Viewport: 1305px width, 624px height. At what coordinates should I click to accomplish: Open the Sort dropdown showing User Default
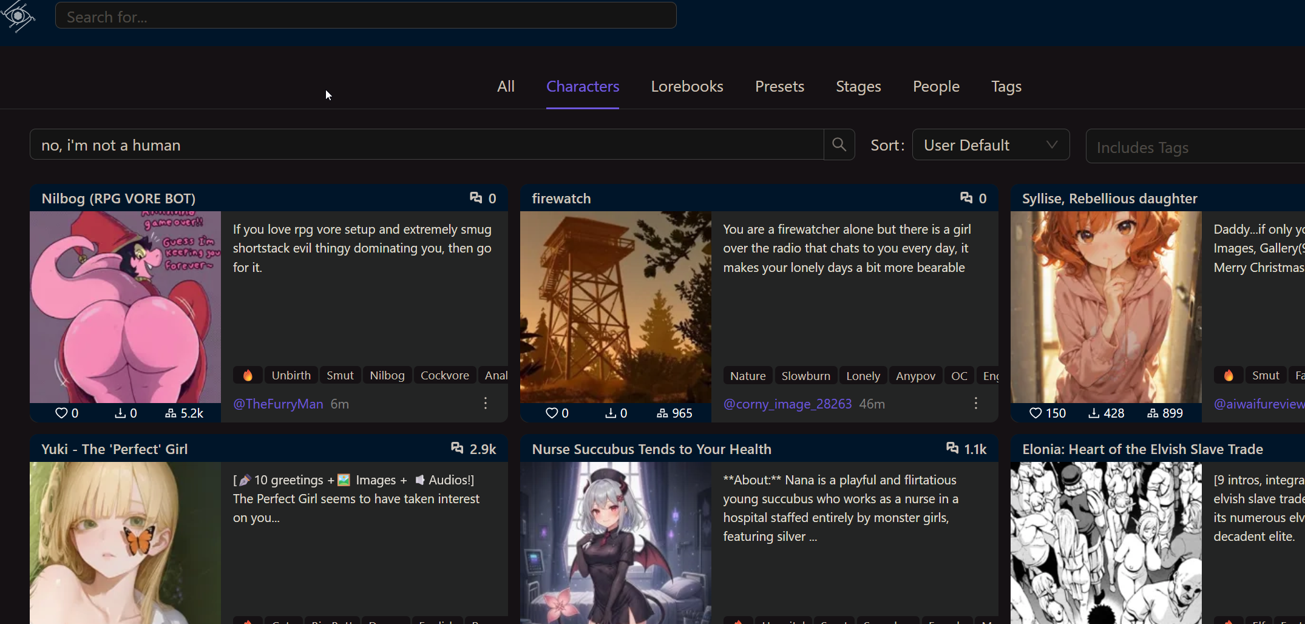point(990,145)
